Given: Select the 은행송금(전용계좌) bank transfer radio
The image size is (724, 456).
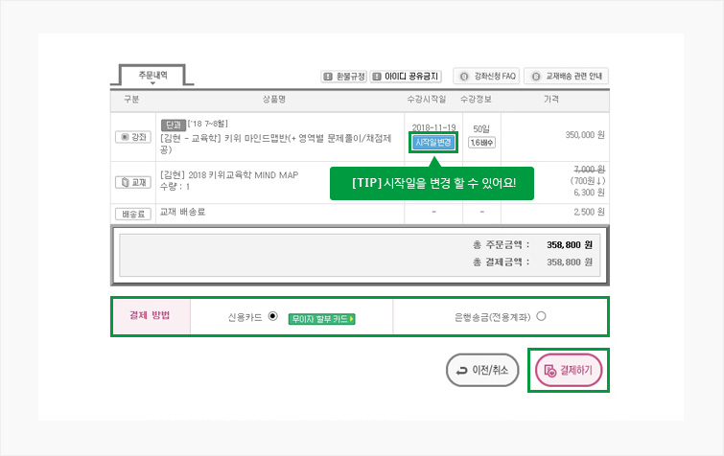Looking at the screenshot, I should click(542, 316).
